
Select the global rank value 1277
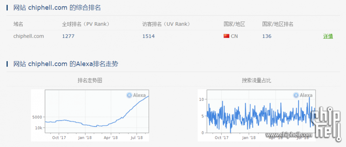[68, 36]
